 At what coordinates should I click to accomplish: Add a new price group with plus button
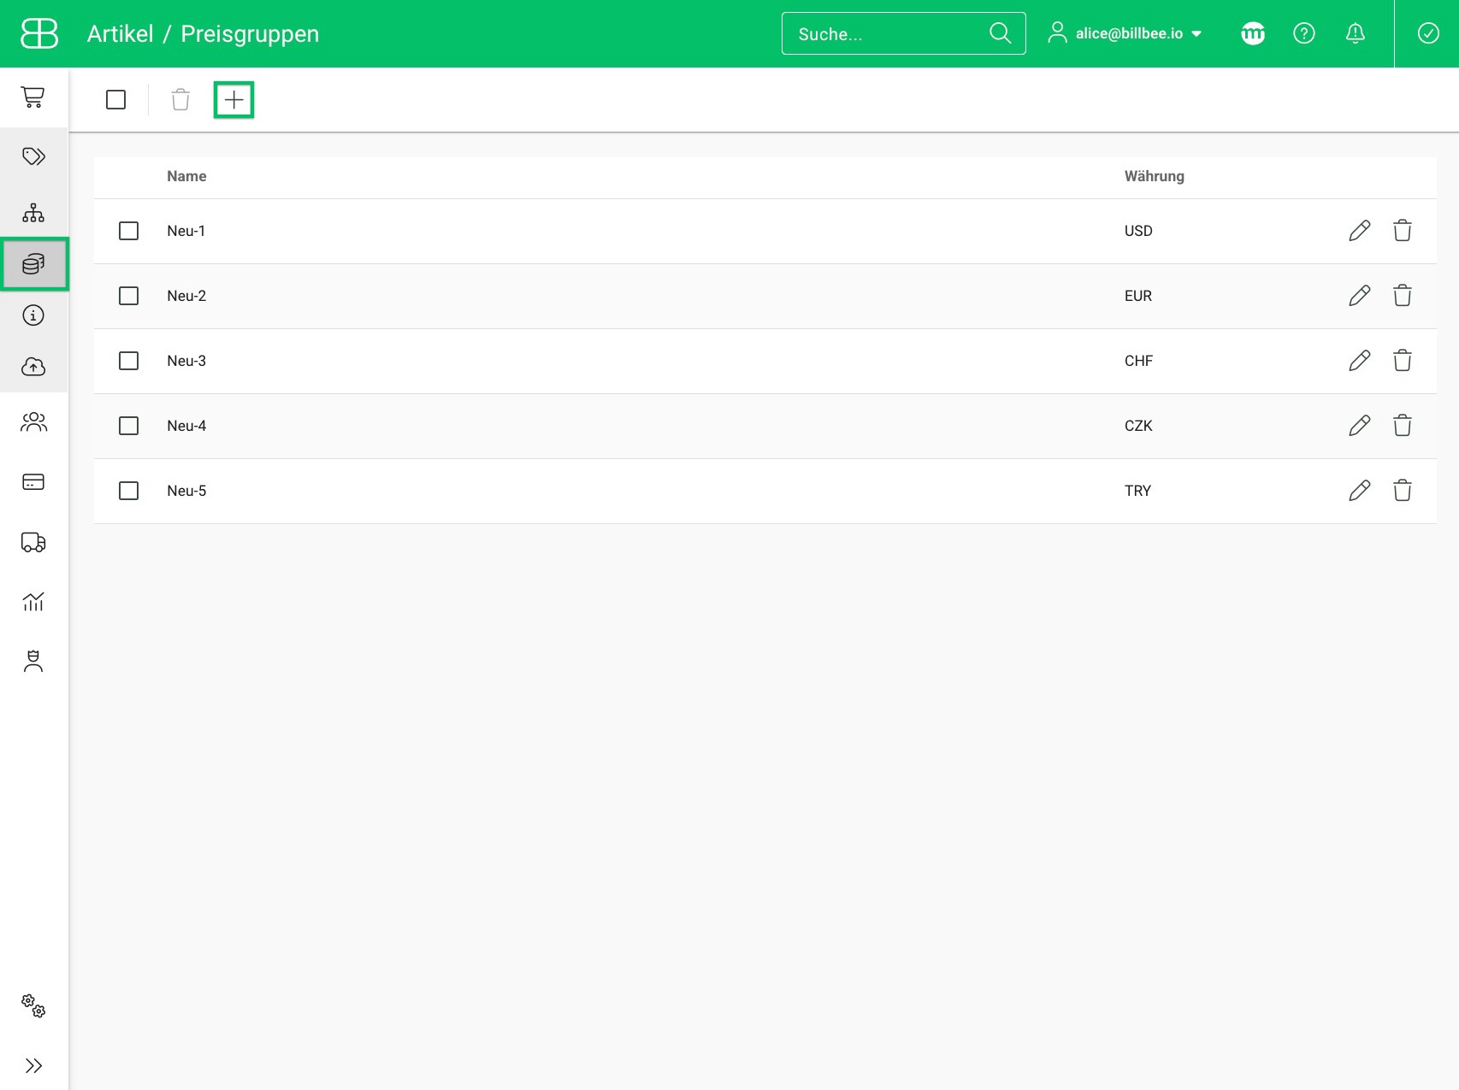coord(234,100)
